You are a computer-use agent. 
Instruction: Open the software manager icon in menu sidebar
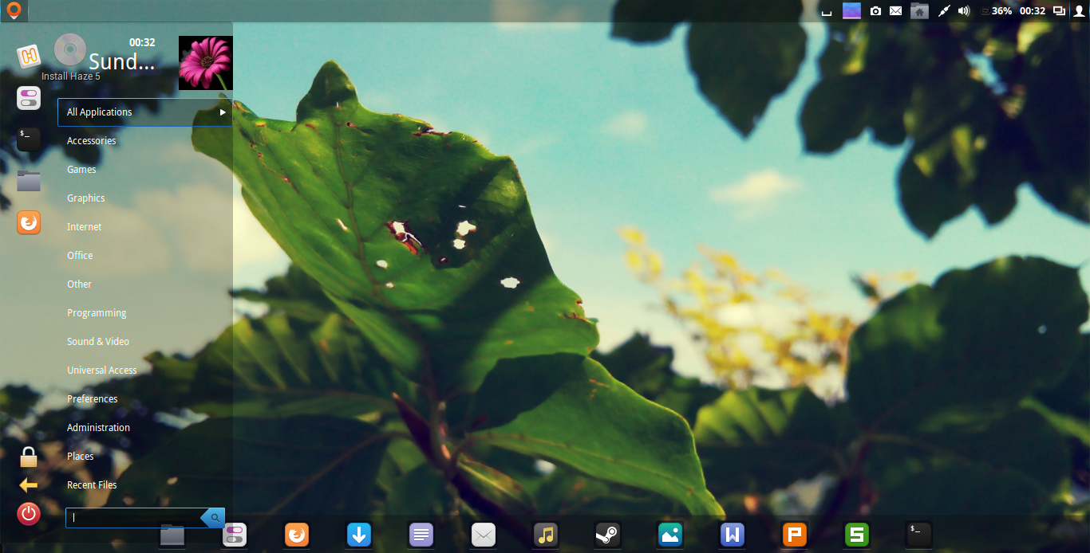29,56
